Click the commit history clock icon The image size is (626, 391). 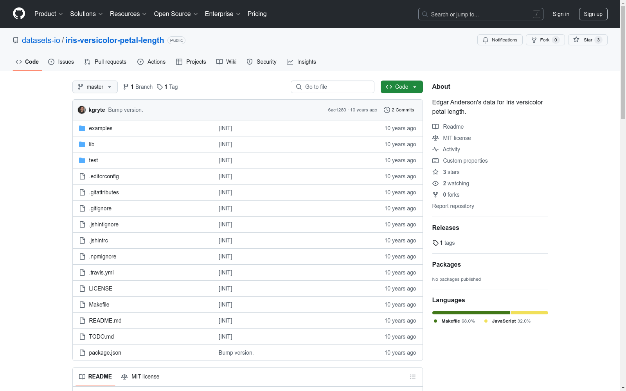(x=387, y=110)
